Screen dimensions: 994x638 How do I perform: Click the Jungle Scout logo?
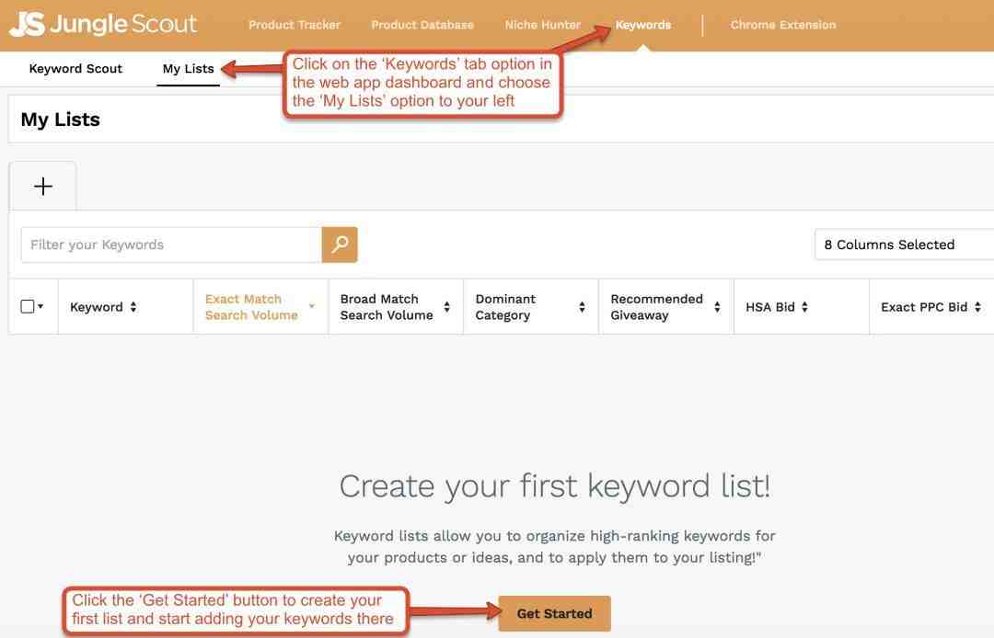103,24
